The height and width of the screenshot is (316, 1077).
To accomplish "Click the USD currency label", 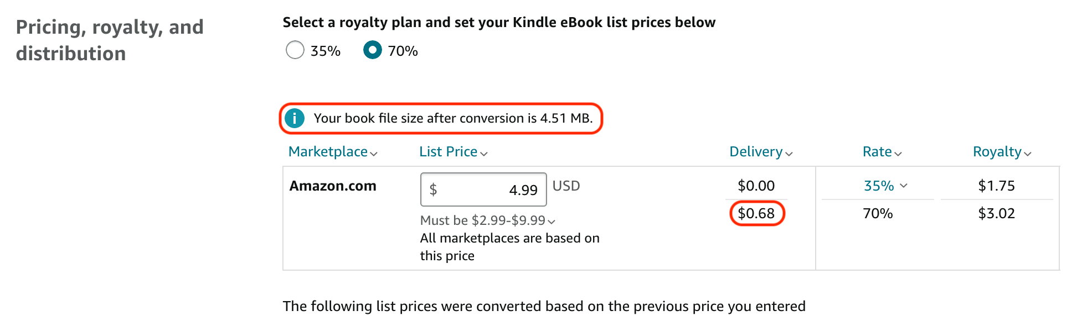I will (566, 186).
